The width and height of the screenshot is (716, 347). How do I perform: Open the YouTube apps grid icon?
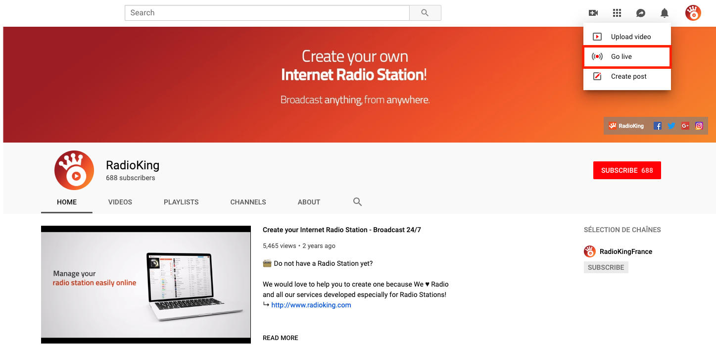pyautogui.click(x=617, y=13)
